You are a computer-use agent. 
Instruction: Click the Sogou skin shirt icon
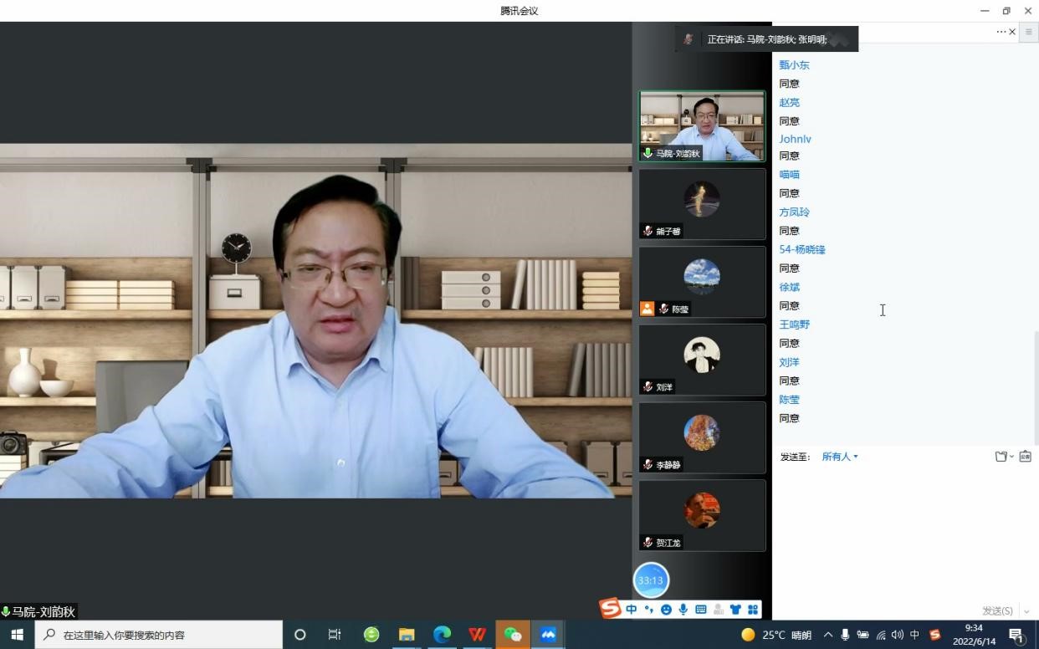pos(735,610)
